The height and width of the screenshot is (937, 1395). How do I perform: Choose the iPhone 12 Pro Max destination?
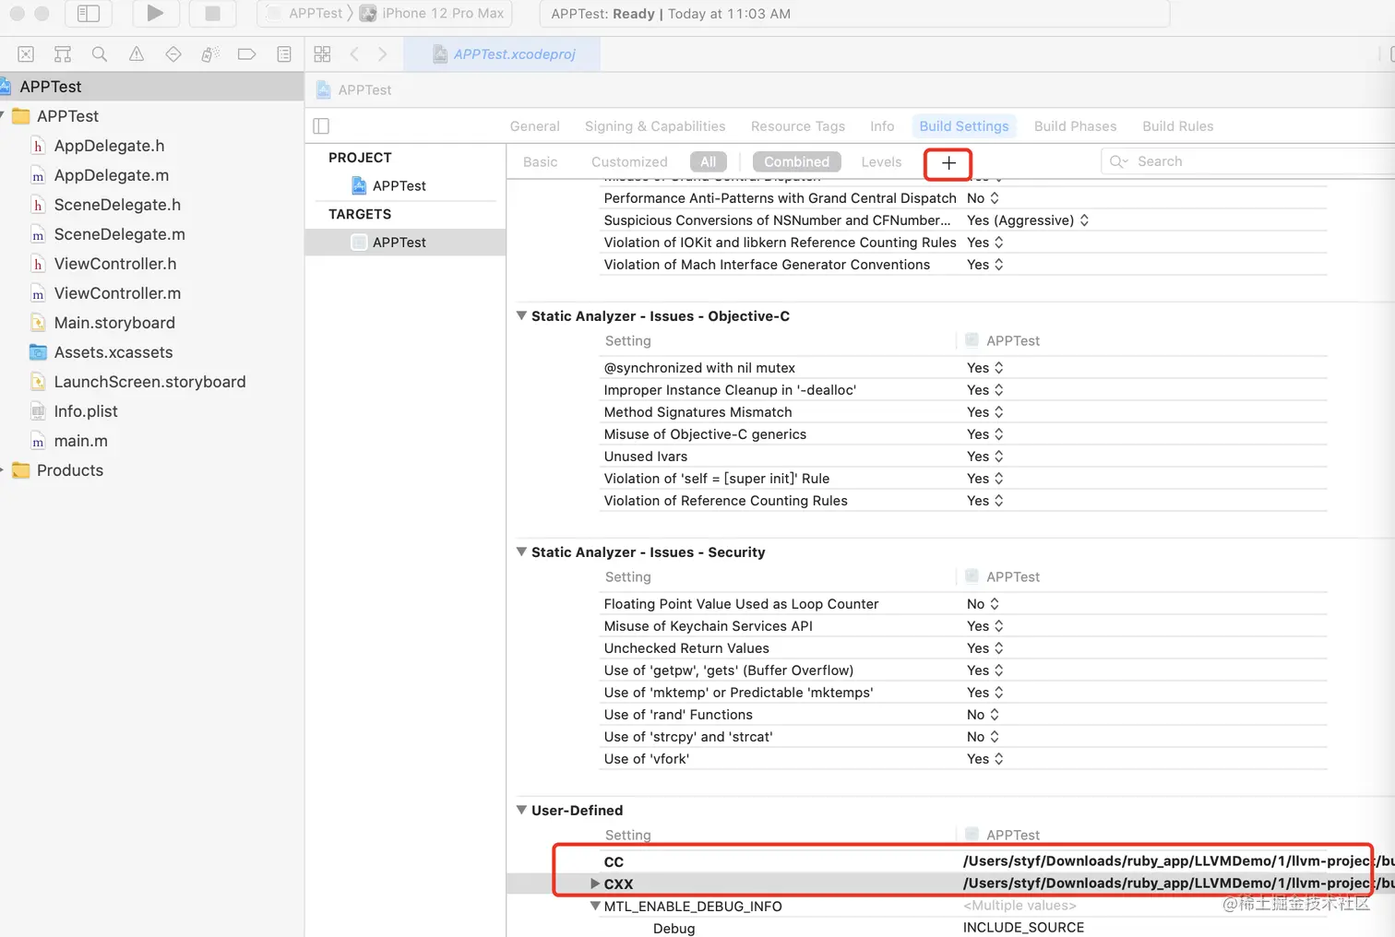coord(434,13)
